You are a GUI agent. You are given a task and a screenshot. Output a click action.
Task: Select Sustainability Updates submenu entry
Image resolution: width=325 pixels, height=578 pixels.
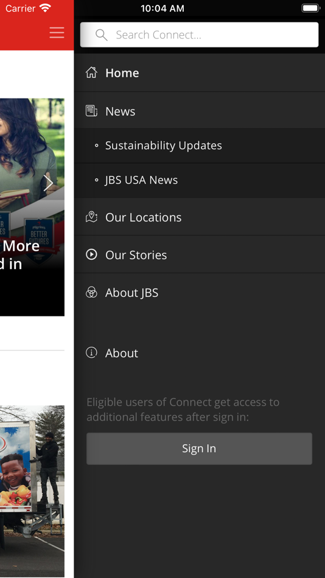(x=200, y=145)
